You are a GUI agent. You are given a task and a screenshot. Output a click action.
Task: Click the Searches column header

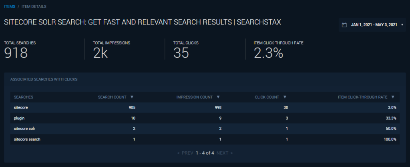(x=23, y=97)
